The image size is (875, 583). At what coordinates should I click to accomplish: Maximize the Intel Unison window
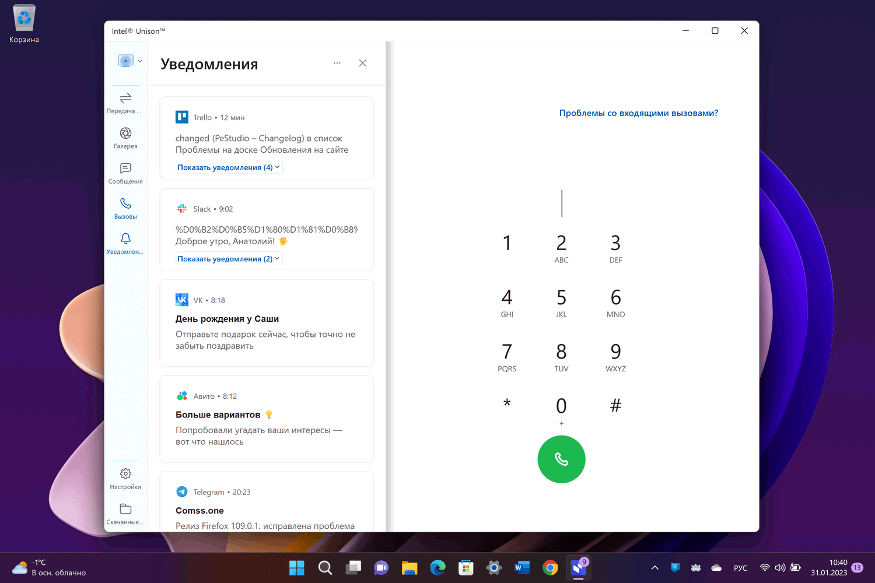(x=715, y=31)
